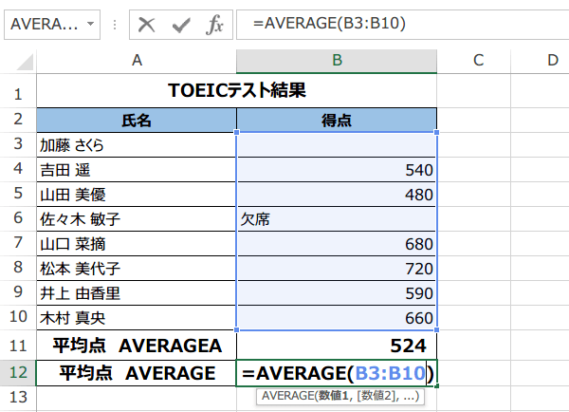569x412 pixels.
Task: Select the name cell 山口 菜摘
Action: coord(137,244)
